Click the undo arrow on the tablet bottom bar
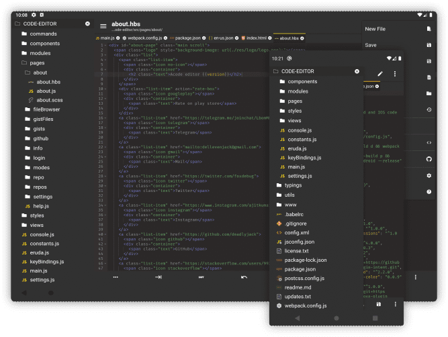The image size is (448, 337). (244, 277)
